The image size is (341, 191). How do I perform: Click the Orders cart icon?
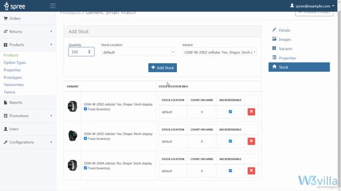(x=6, y=19)
